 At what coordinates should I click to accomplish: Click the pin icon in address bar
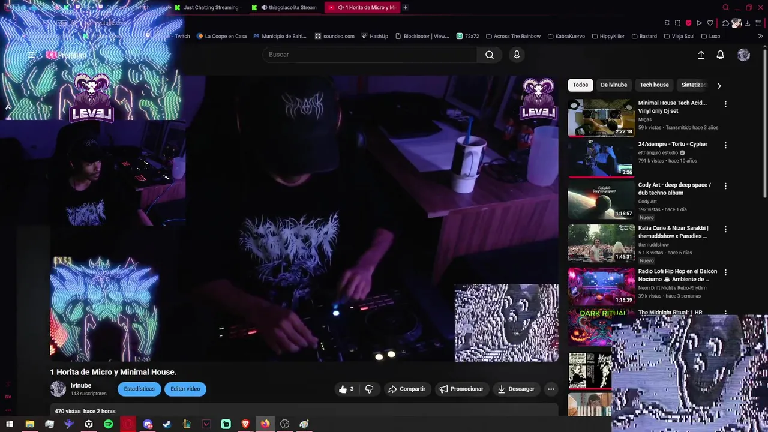667,23
